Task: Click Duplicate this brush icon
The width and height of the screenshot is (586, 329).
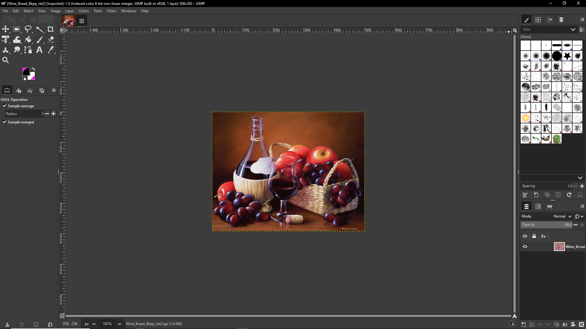Action: click(547, 195)
